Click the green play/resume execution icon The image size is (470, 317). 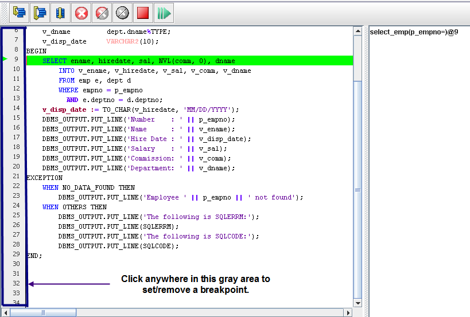(164, 12)
